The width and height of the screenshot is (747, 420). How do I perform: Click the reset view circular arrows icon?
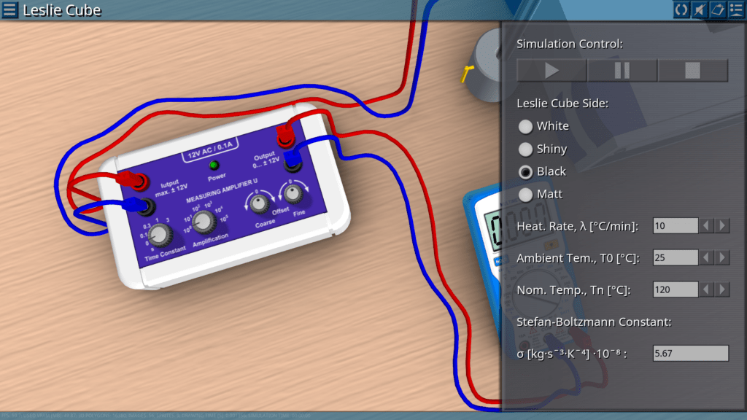click(x=681, y=9)
